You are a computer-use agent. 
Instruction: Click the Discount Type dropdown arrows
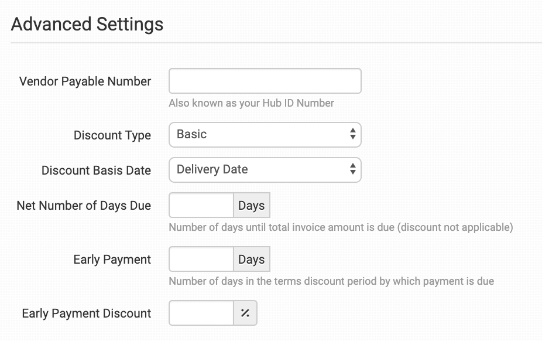click(x=352, y=134)
